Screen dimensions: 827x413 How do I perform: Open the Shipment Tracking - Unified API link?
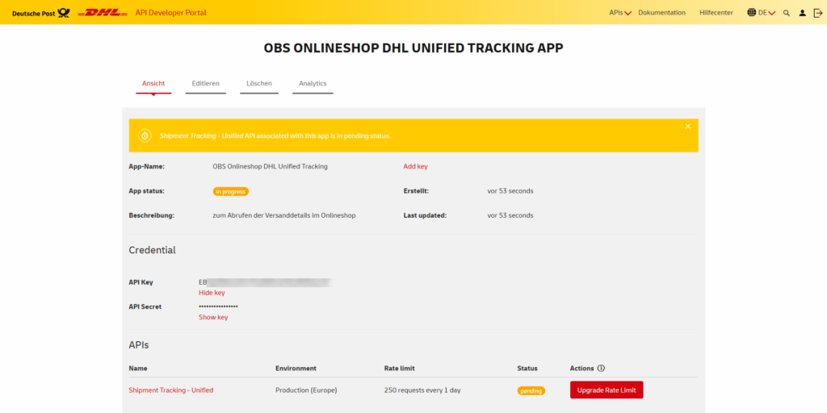coord(171,390)
